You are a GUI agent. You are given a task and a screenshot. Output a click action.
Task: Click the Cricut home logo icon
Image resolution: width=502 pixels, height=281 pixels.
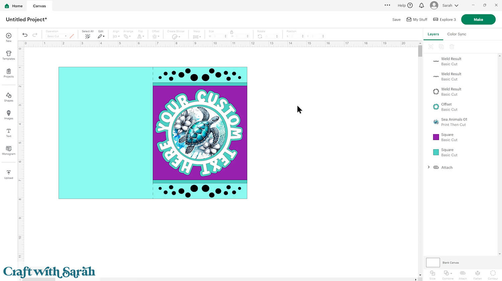click(7, 6)
